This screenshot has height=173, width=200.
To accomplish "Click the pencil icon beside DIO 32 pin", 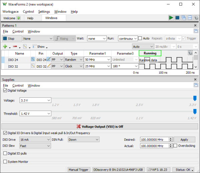I will (x=49, y=66).
